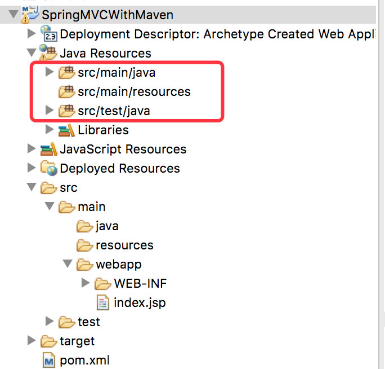Select the Deployed Resources label
Screen dimensions: 385x369
pyautogui.click(x=120, y=169)
